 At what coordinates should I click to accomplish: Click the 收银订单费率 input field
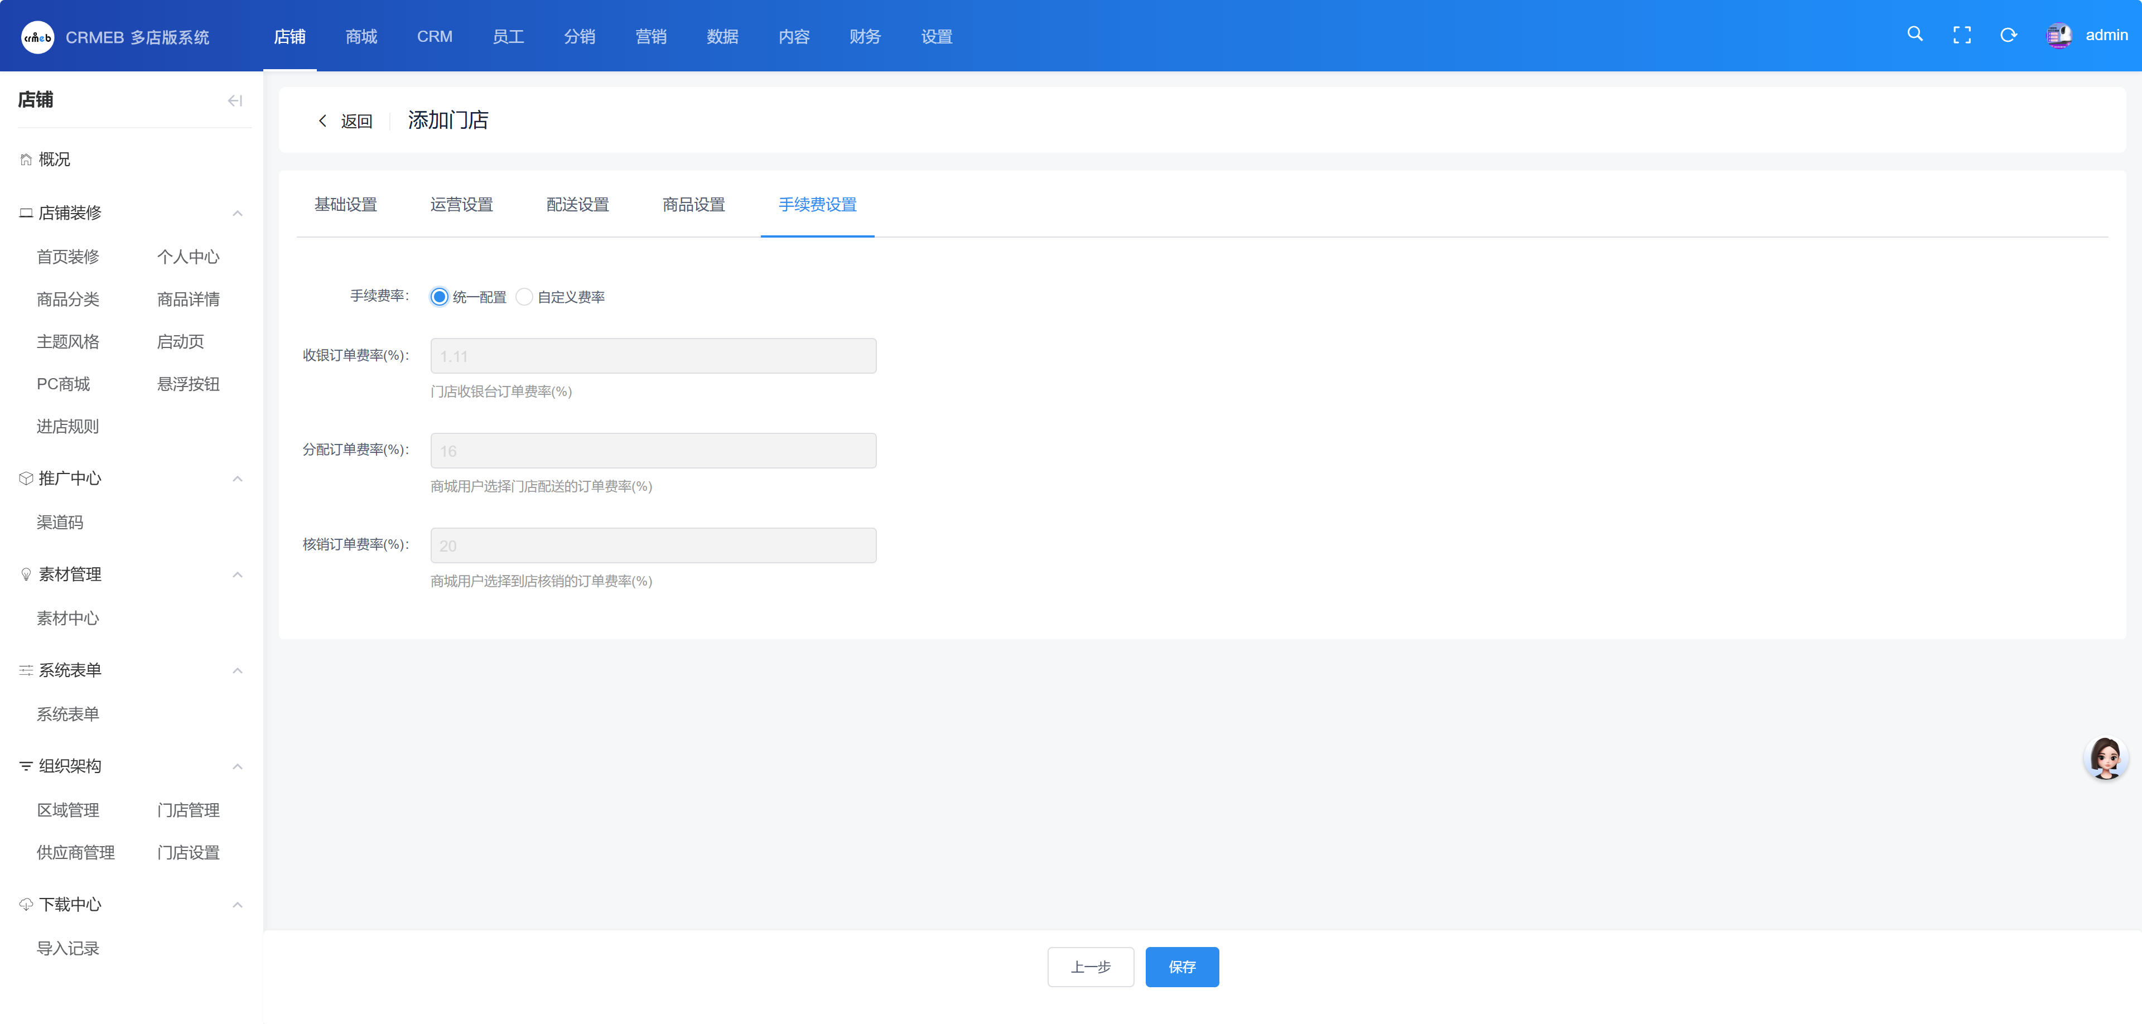click(653, 356)
